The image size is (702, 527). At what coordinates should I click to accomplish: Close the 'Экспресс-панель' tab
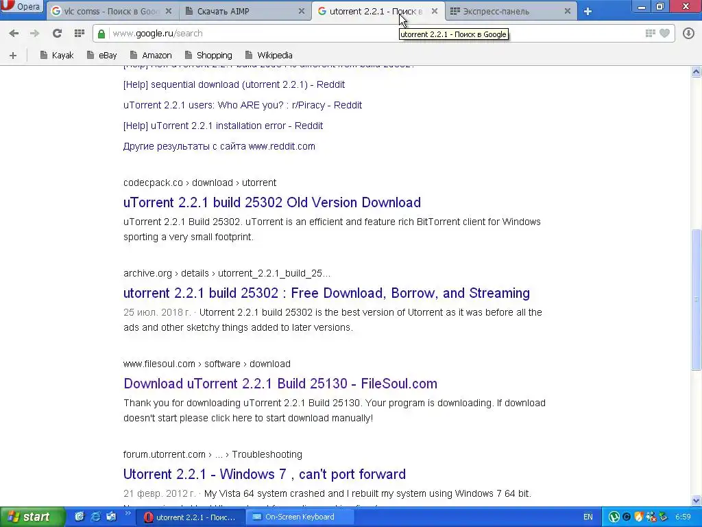click(x=567, y=11)
